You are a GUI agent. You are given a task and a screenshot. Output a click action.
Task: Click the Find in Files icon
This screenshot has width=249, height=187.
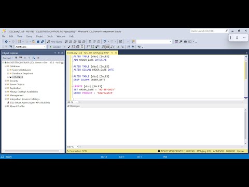pos(133,42)
